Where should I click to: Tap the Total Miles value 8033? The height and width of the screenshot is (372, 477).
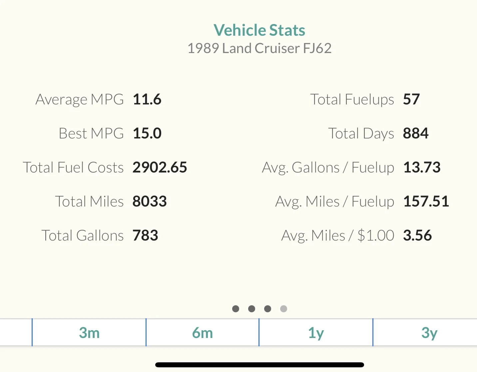click(150, 202)
